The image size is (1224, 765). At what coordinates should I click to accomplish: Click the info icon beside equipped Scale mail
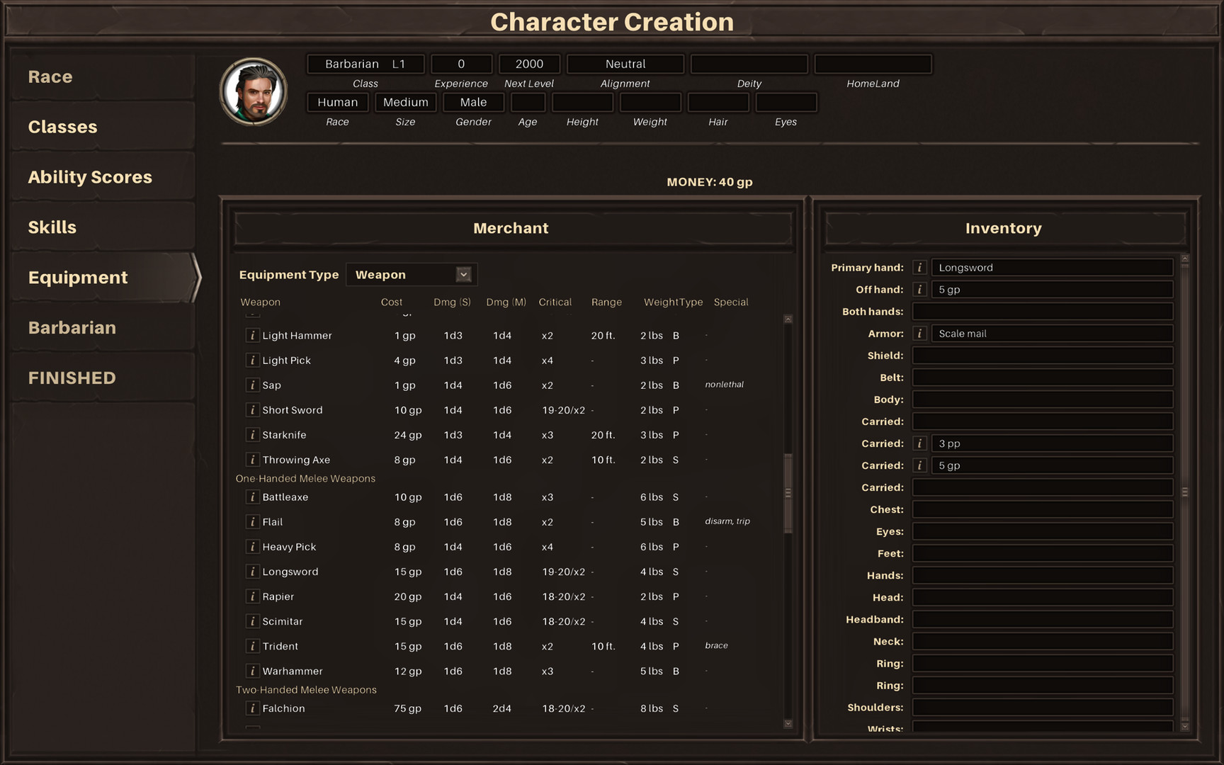919,333
